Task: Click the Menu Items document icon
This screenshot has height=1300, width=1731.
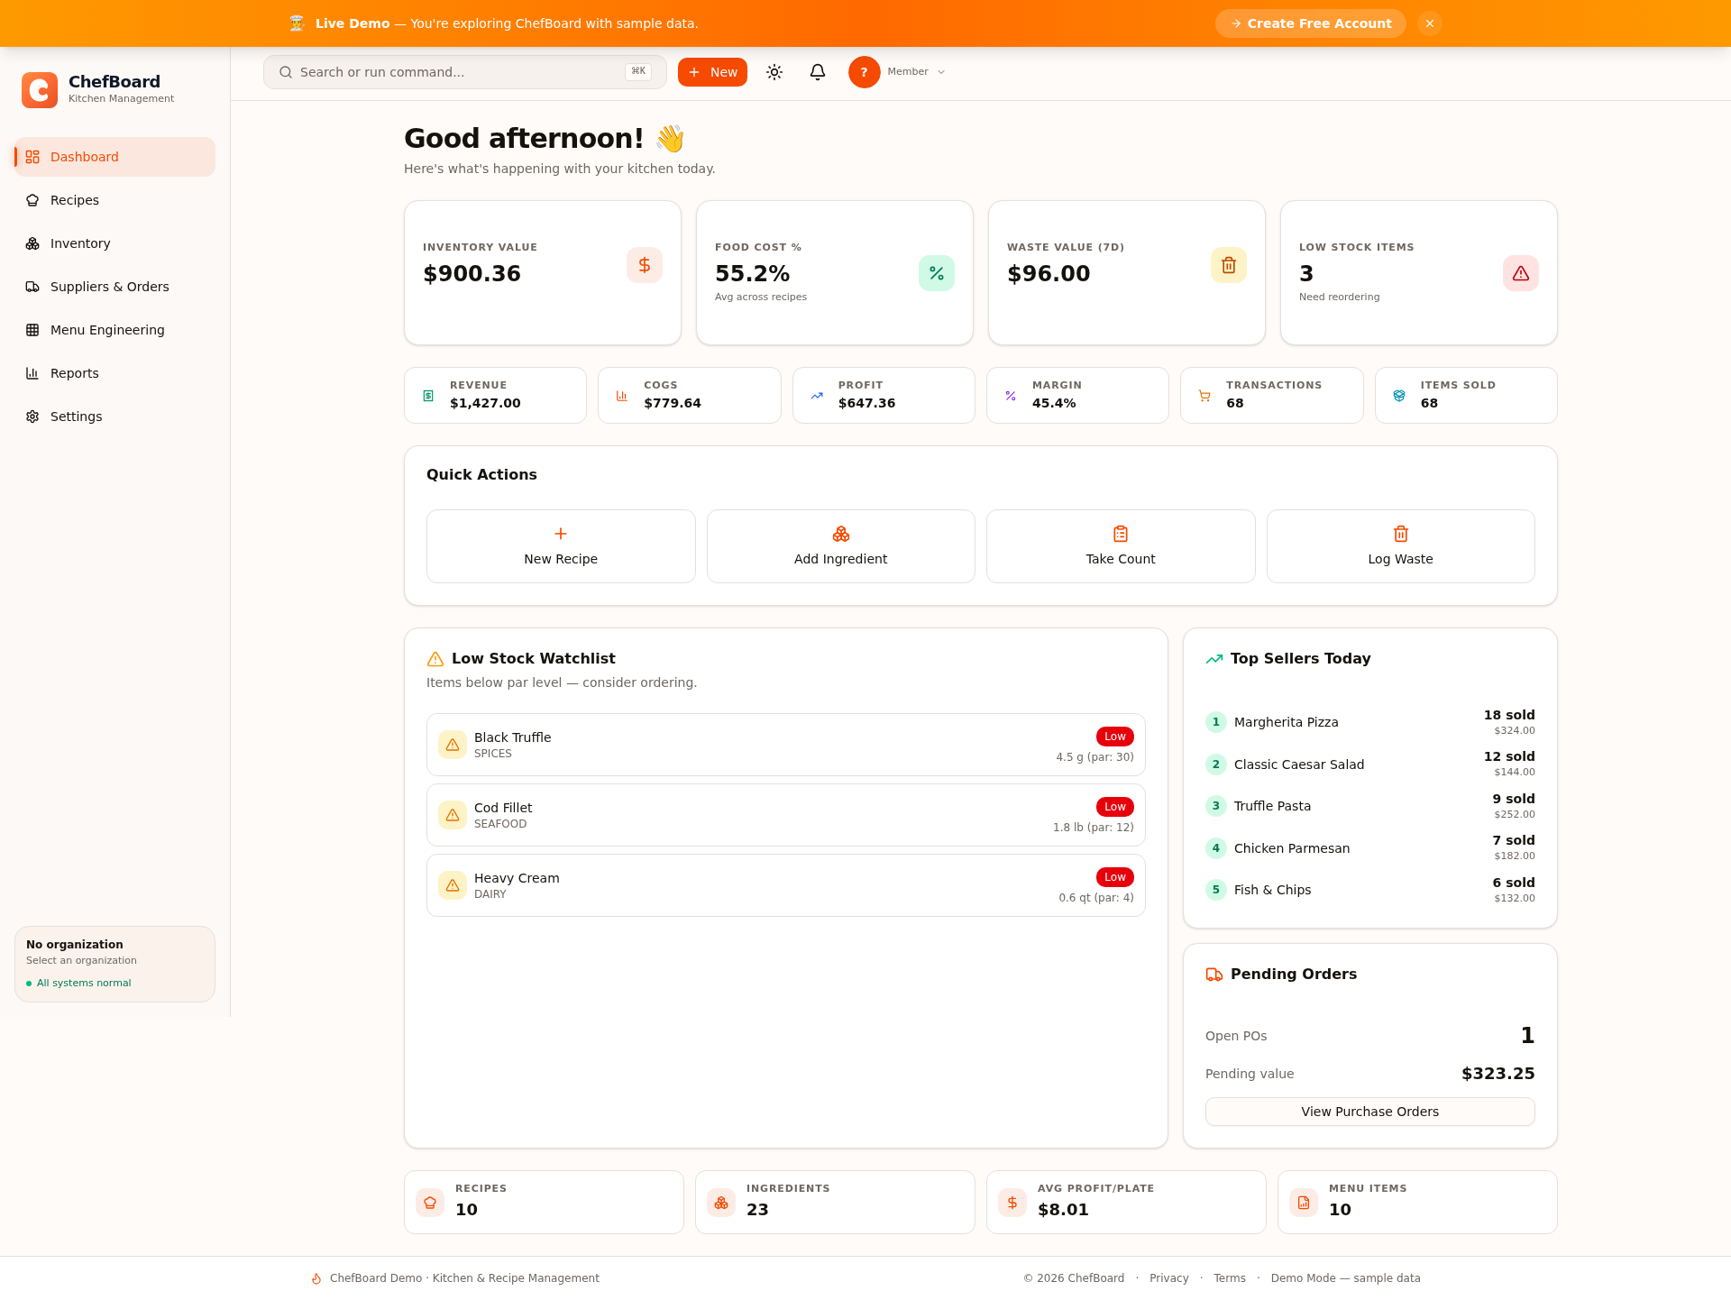Action: pyautogui.click(x=1304, y=1203)
